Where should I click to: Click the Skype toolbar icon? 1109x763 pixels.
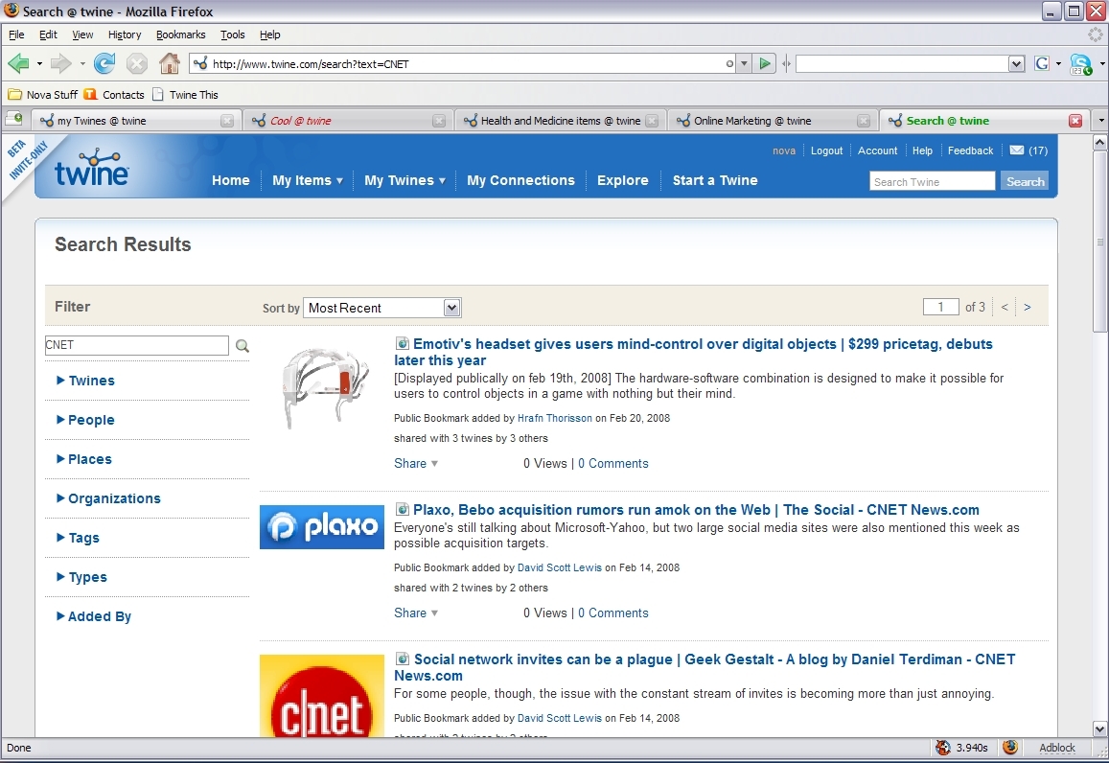click(x=1080, y=64)
